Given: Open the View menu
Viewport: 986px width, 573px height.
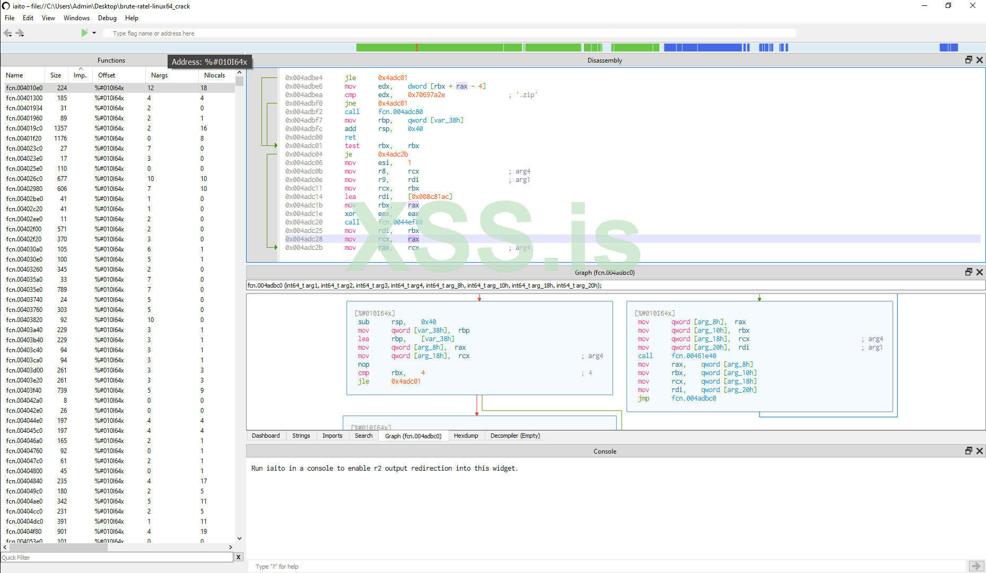Looking at the screenshot, I should (48, 18).
